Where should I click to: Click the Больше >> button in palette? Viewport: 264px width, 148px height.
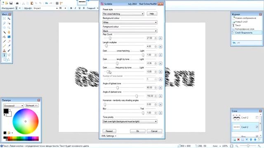32,106
